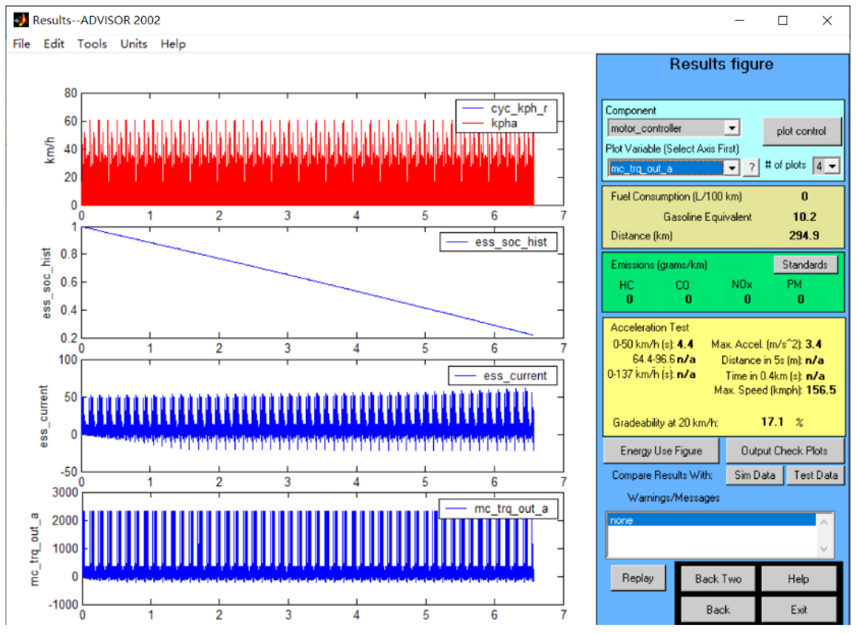Image resolution: width=856 pixels, height=634 pixels.
Task: Open the Component dropdown arrow
Action: pos(732,128)
